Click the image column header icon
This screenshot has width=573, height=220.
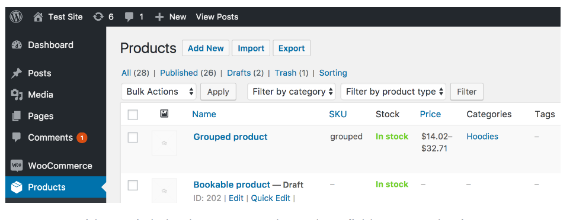(165, 114)
